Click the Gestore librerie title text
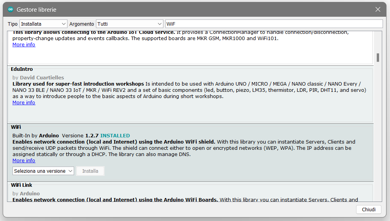The image size is (390, 221). point(36,10)
